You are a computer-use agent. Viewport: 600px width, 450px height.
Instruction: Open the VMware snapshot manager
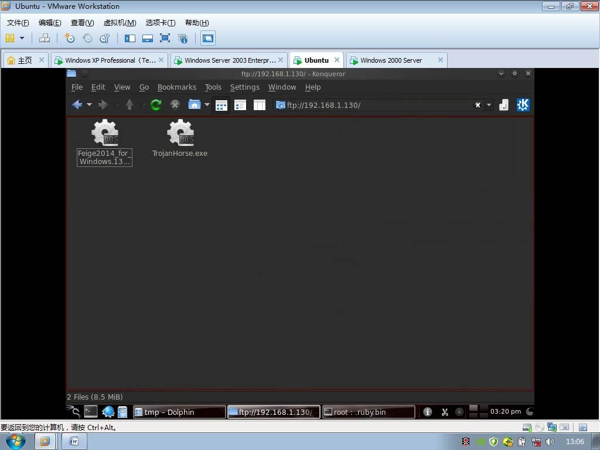[104, 38]
